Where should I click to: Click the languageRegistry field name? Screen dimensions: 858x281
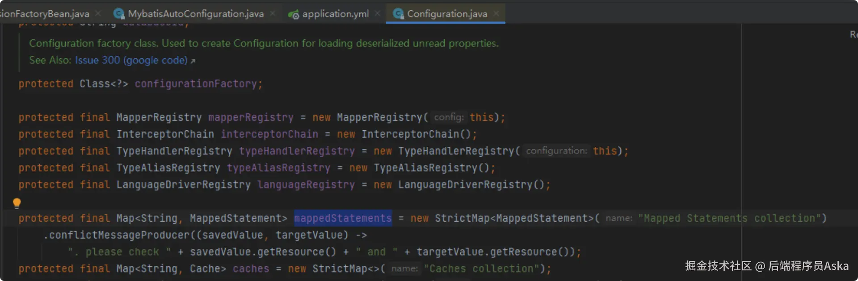pyautogui.click(x=306, y=185)
